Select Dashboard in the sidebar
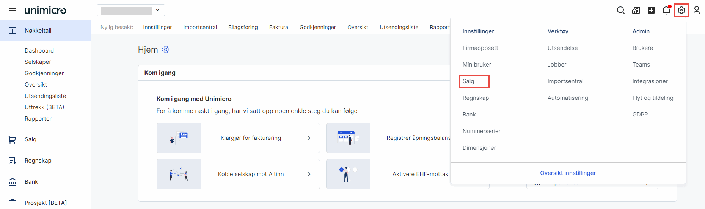 pyautogui.click(x=39, y=51)
